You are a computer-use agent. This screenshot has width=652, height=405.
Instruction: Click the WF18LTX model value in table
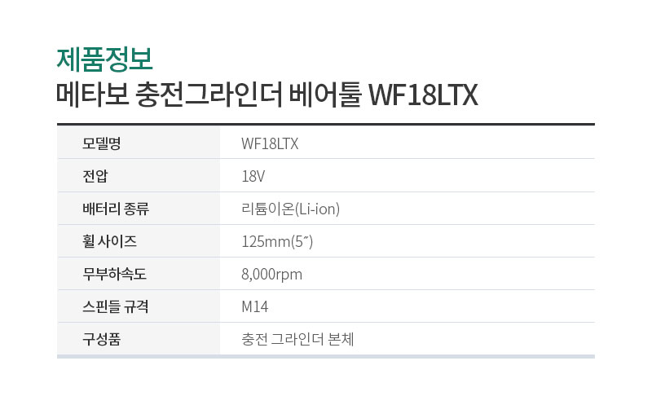(270, 144)
